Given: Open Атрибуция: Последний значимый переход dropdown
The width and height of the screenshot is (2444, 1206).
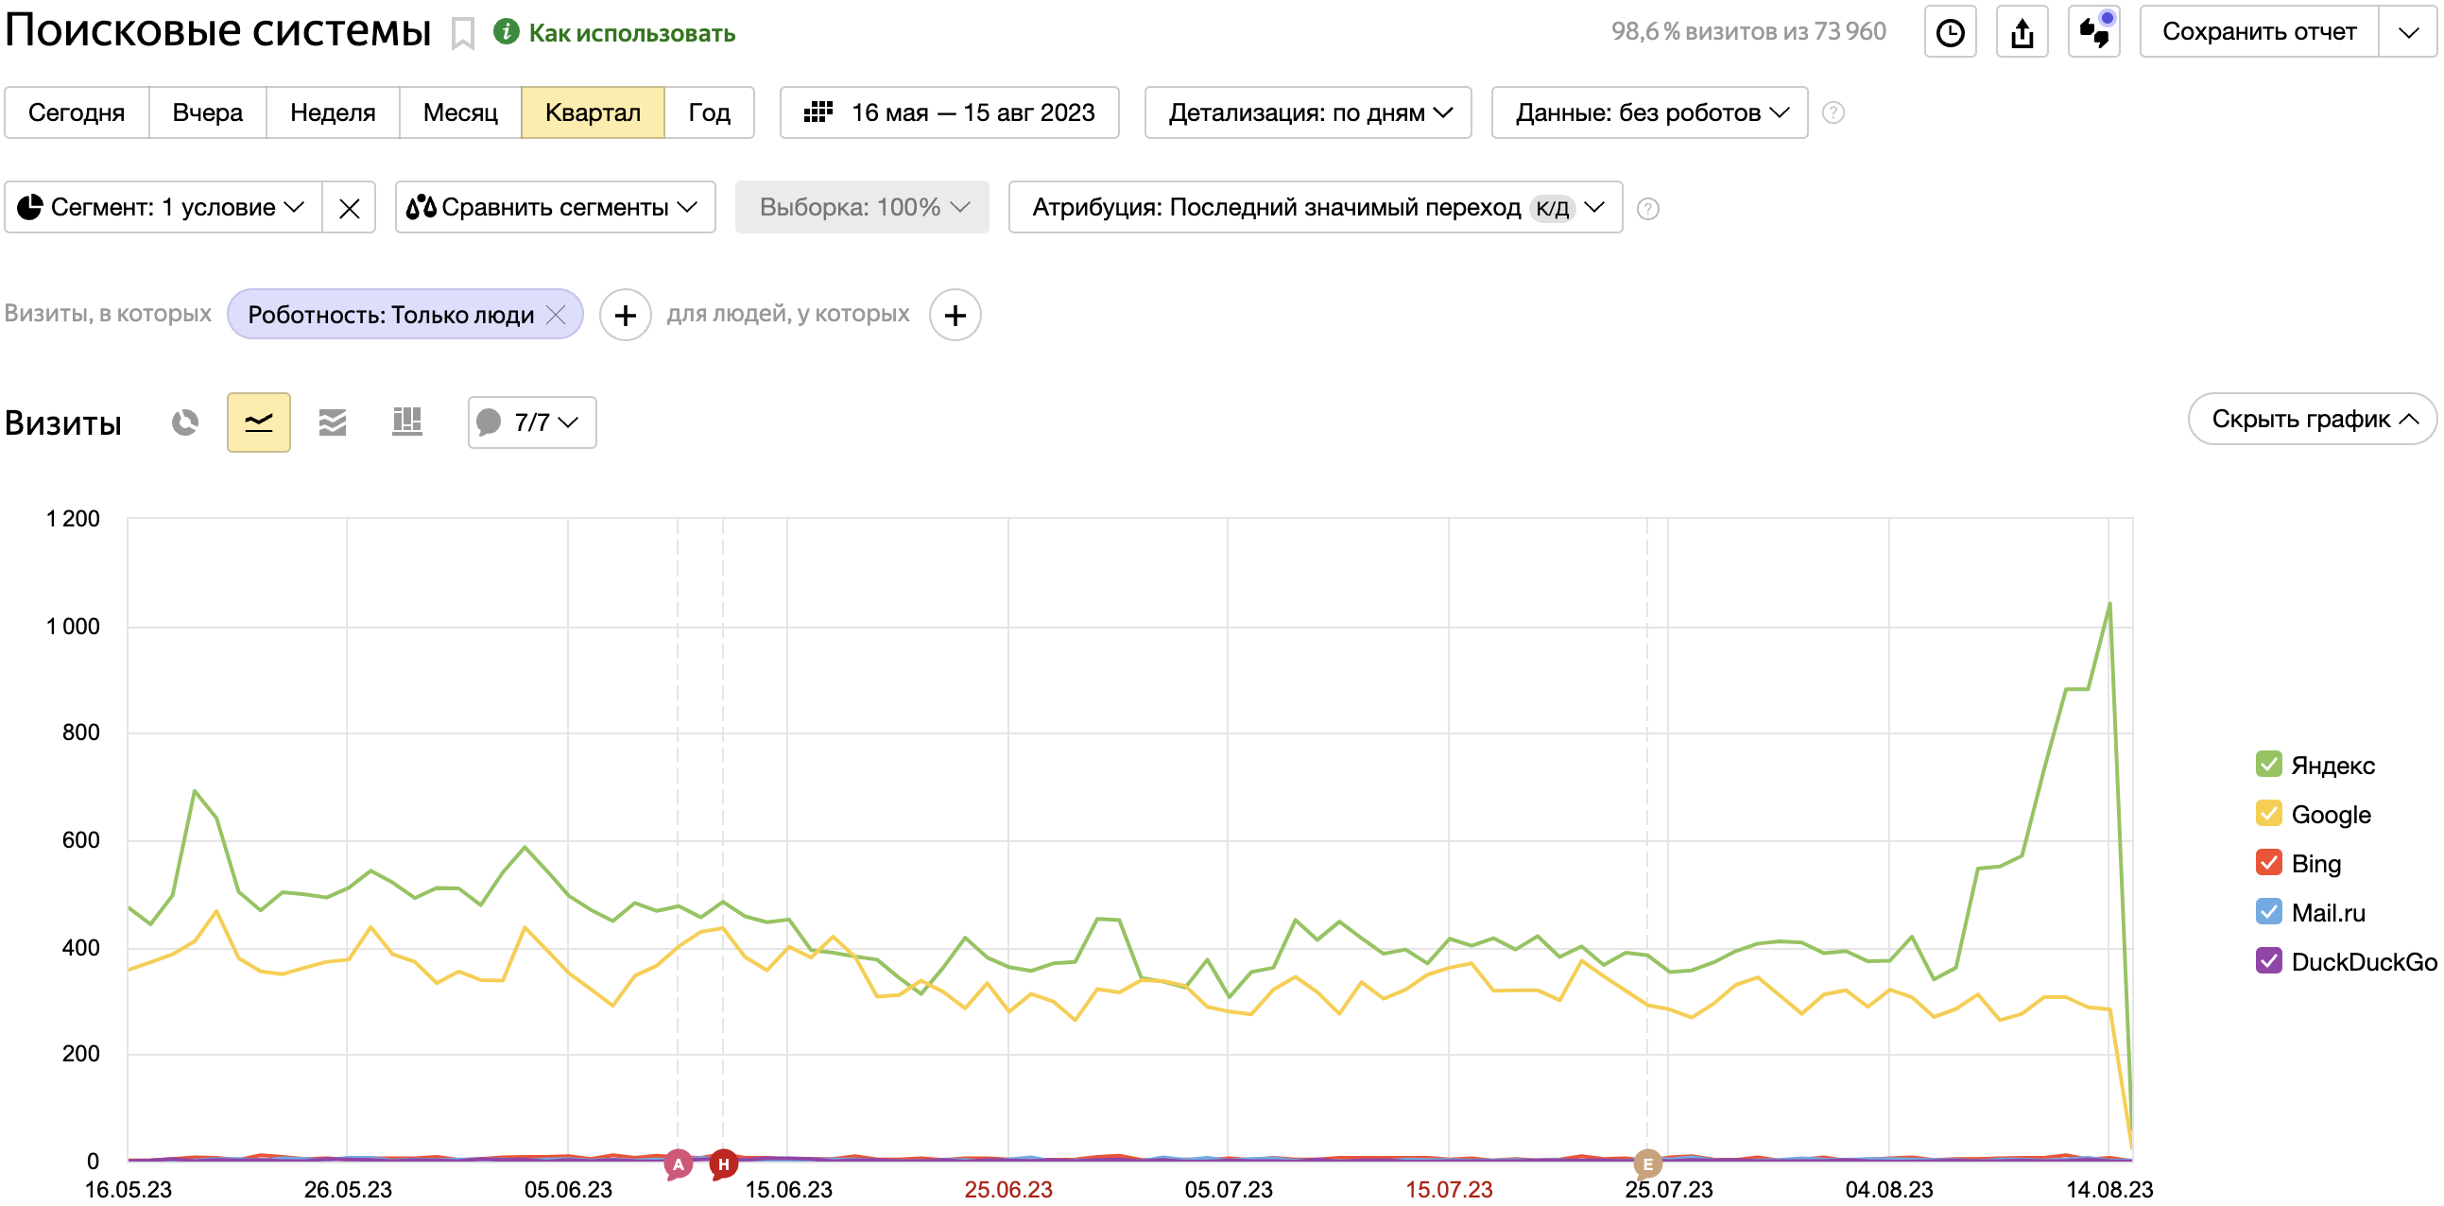Looking at the screenshot, I should [x=1315, y=207].
